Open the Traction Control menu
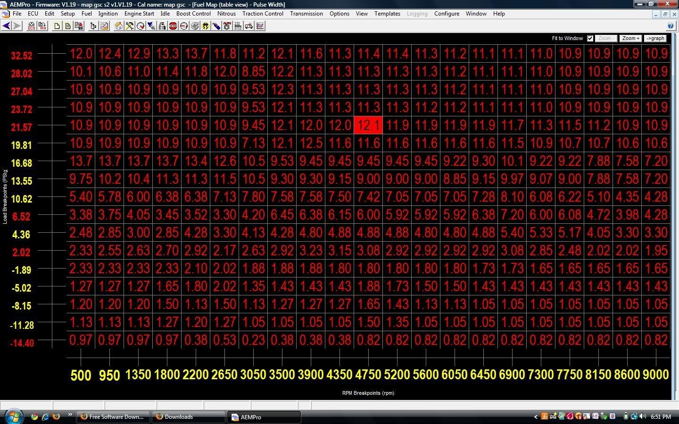This screenshot has height=424, width=679. [263, 14]
